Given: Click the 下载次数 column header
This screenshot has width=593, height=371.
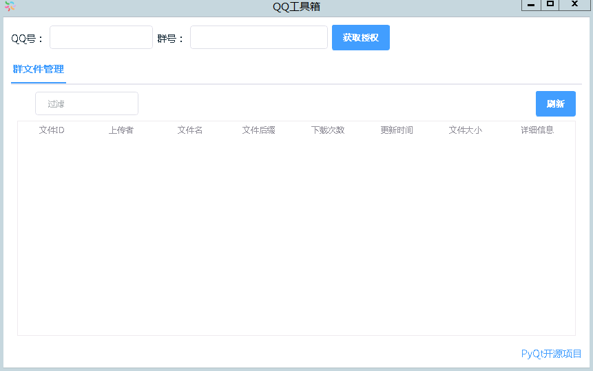Looking at the screenshot, I should pyautogui.click(x=328, y=130).
